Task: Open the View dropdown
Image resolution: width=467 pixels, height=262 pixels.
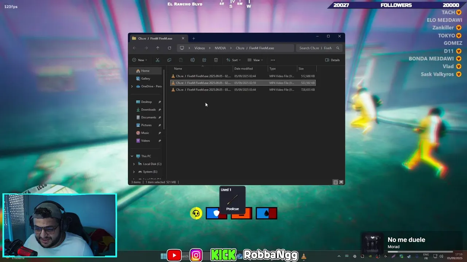Action: coord(255,60)
